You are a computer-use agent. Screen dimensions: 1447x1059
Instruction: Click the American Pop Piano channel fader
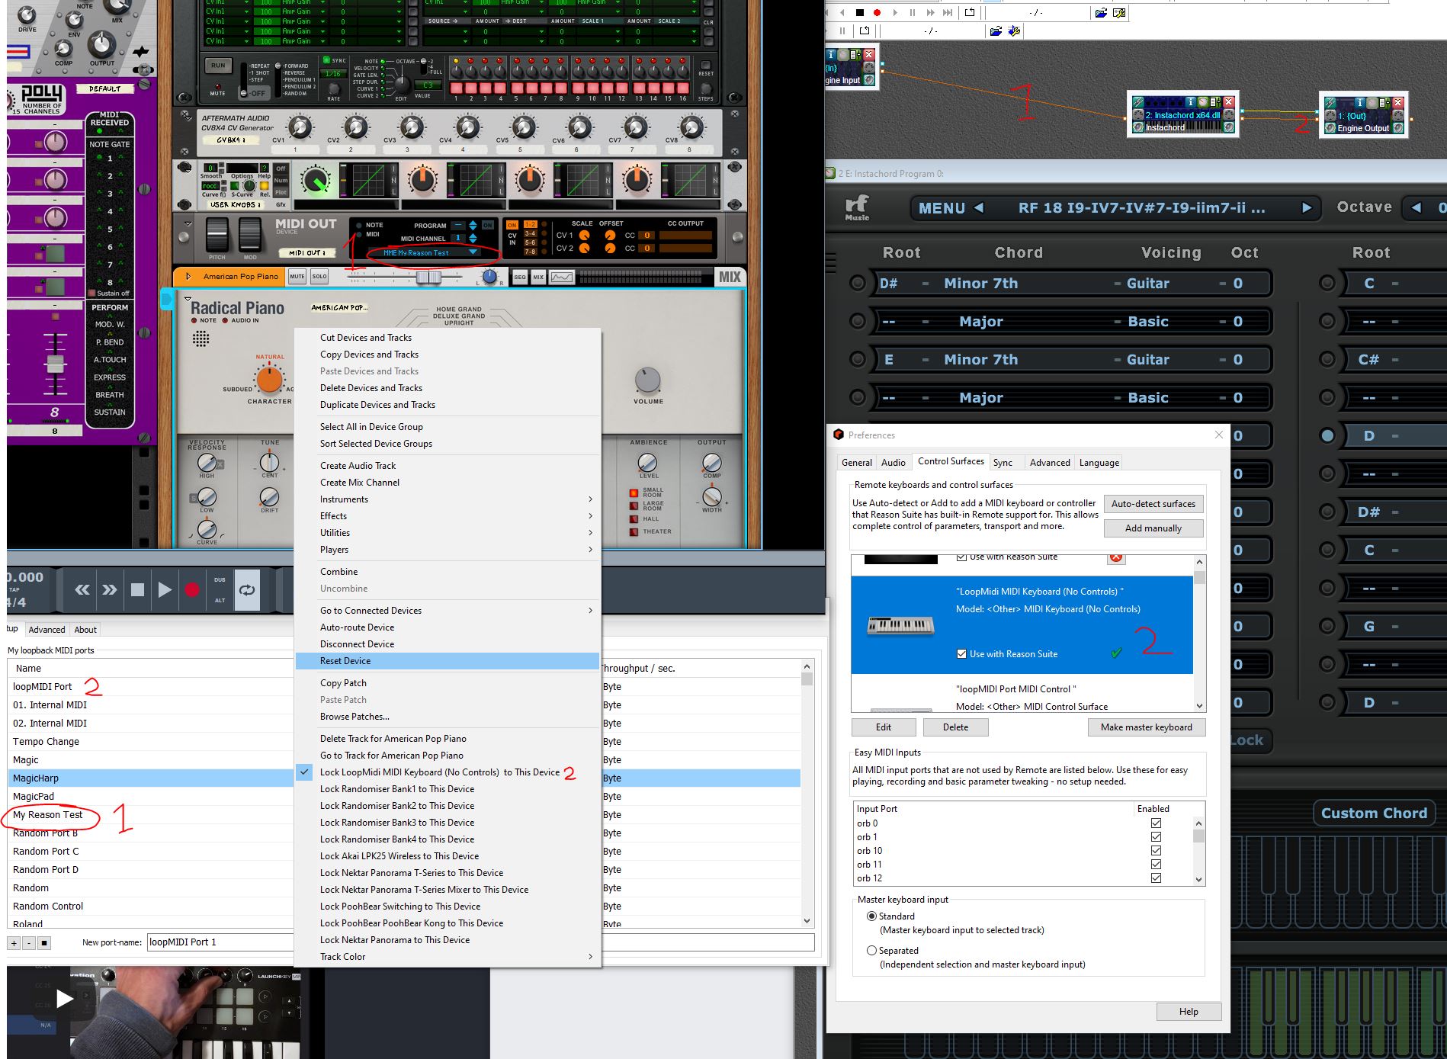(x=428, y=278)
